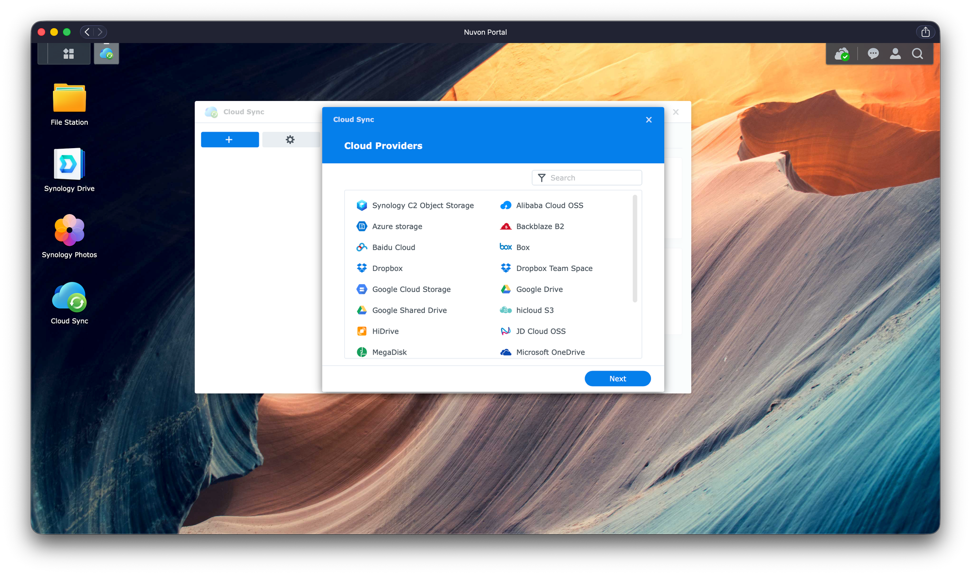This screenshot has width=971, height=575.
Task: Select Dropbox provider
Action: [x=387, y=268]
